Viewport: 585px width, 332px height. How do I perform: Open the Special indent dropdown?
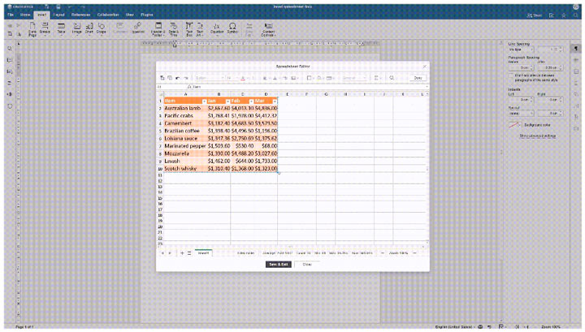pyautogui.click(x=521, y=113)
